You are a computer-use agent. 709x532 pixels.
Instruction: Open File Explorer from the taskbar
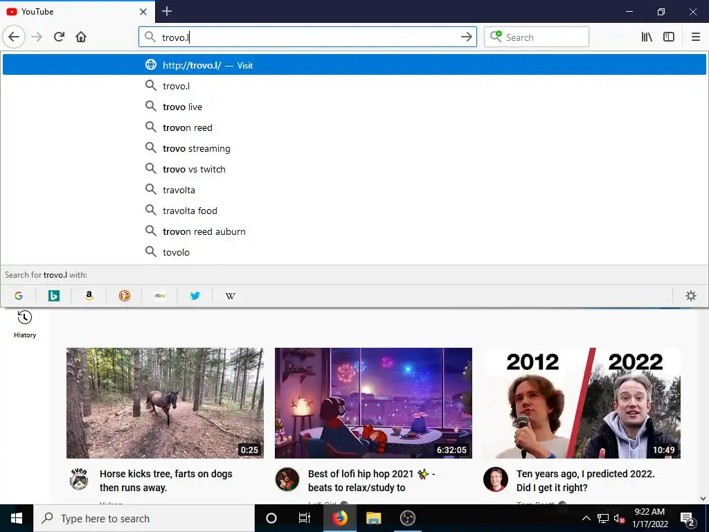click(373, 518)
